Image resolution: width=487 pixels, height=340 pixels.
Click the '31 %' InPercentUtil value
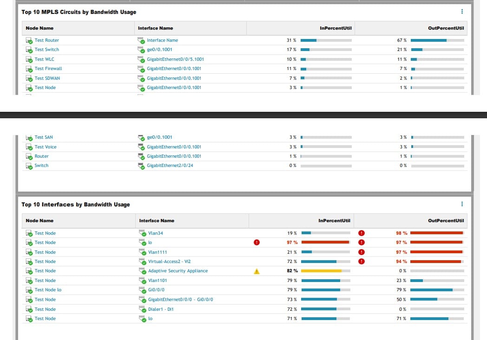tap(291, 40)
